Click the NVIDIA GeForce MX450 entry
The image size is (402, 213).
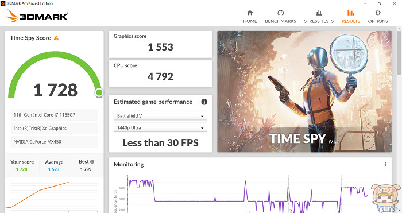pyautogui.click(x=54, y=142)
